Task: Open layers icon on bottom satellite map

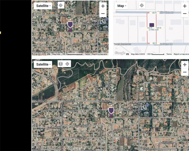Action: [60, 64]
